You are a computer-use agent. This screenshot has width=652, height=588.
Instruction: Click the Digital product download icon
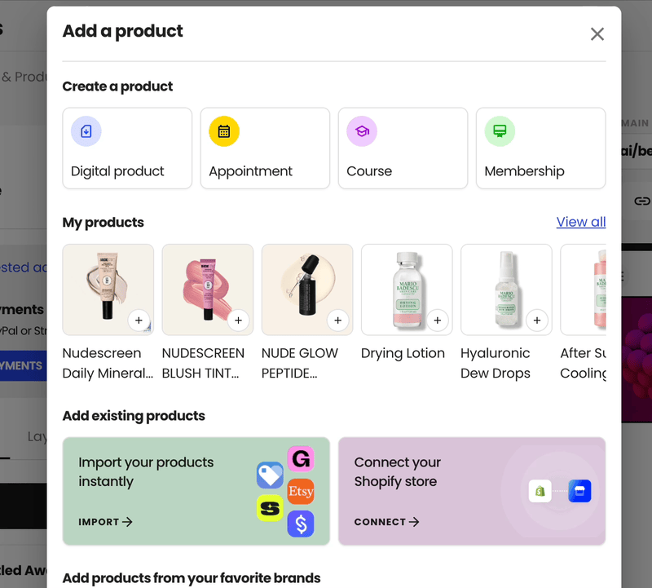(x=86, y=131)
